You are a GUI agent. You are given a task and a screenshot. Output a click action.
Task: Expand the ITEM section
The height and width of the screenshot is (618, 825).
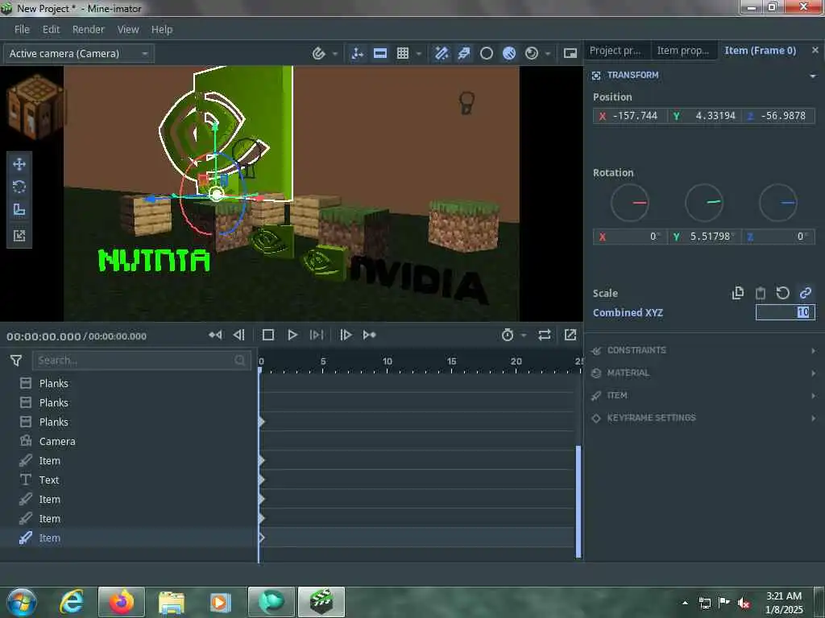[x=814, y=396]
